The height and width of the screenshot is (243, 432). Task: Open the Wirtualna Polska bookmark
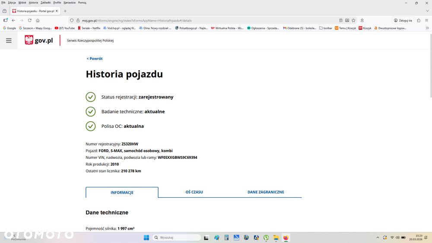tap(227, 28)
